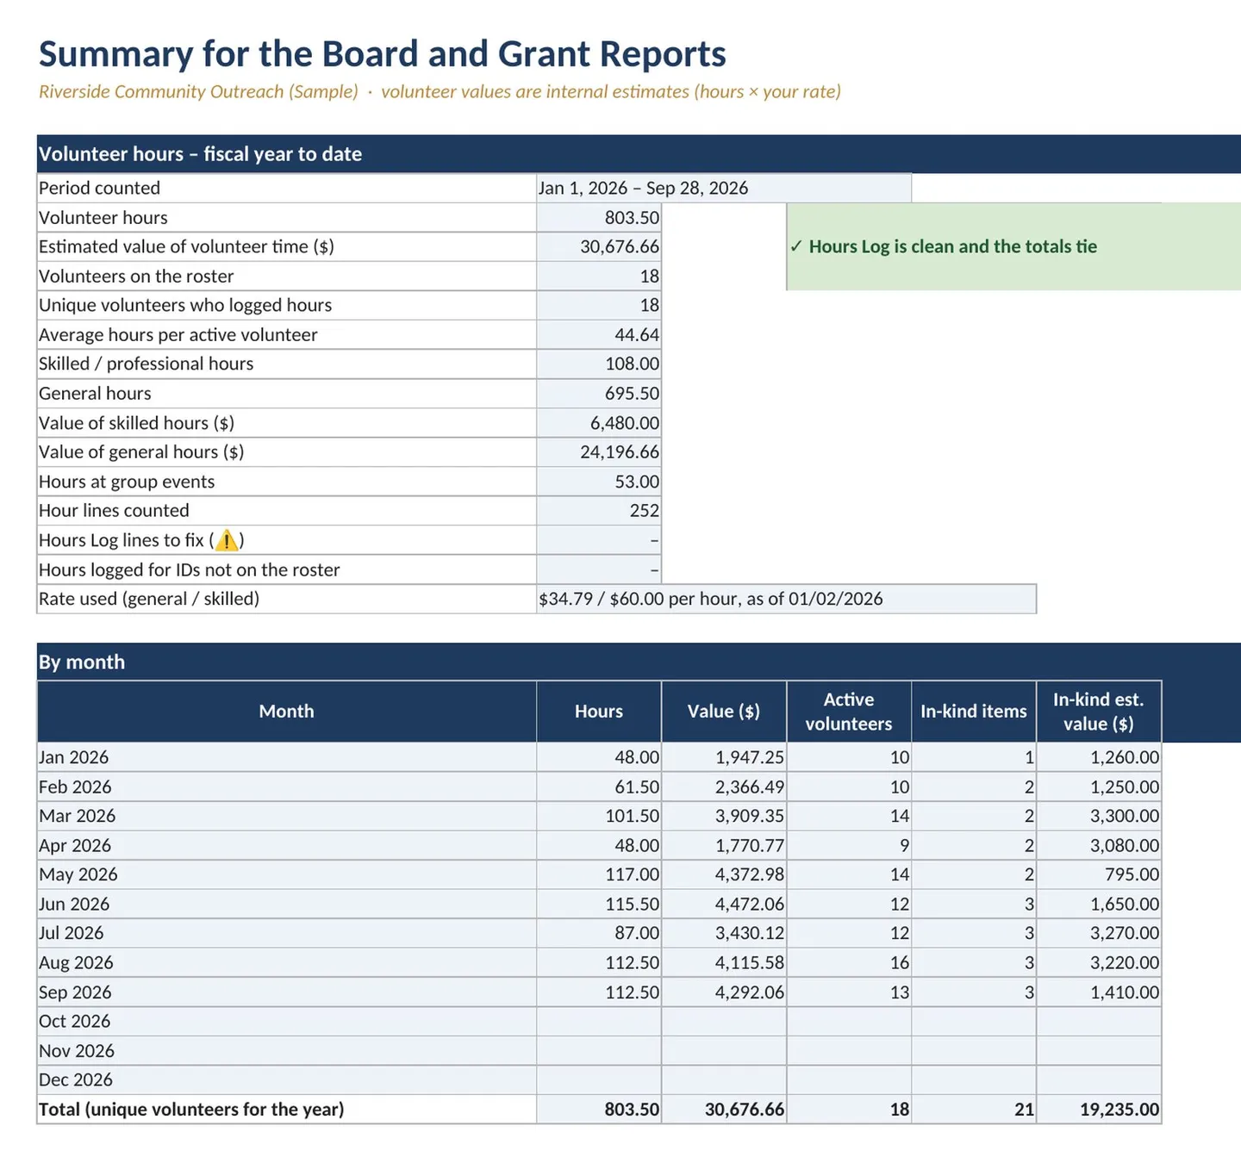The height and width of the screenshot is (1163, 1241).
Task: Click the warning icon beside Hours Log lines to fix
Action: 226,541
